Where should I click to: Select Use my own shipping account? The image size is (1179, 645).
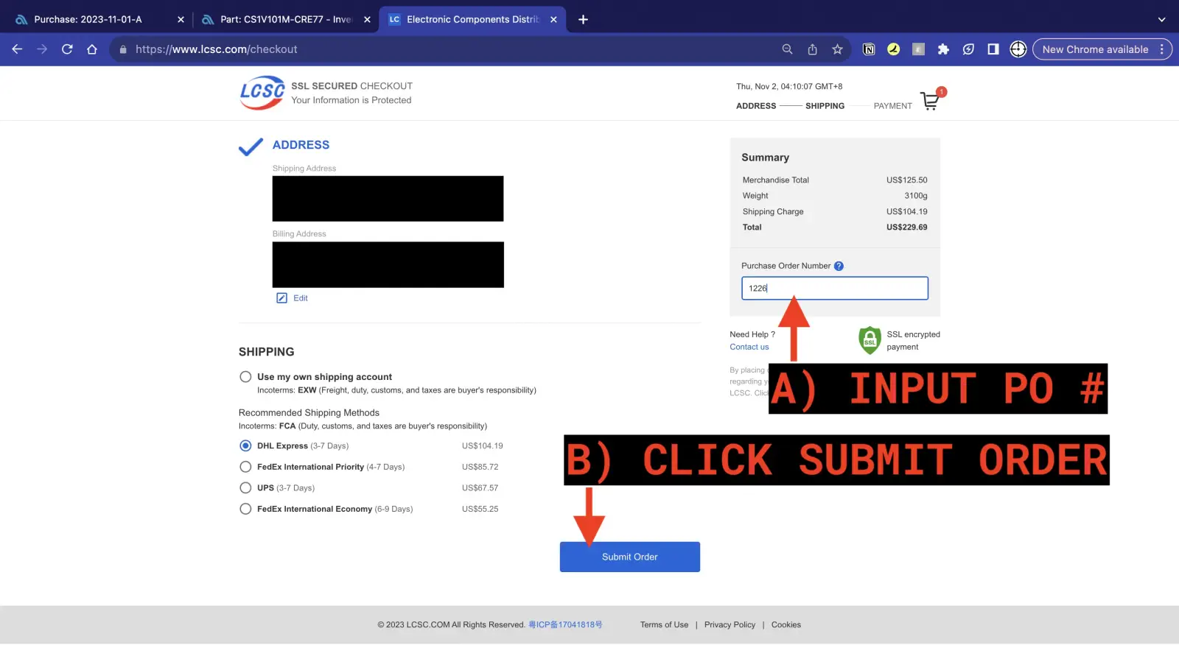click(x=245, y=377)
